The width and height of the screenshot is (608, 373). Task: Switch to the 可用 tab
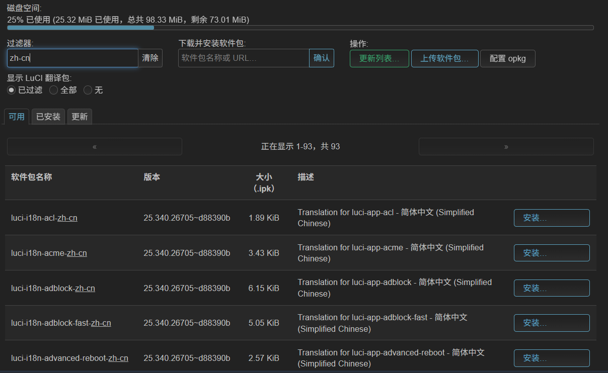tap(17, 117)
